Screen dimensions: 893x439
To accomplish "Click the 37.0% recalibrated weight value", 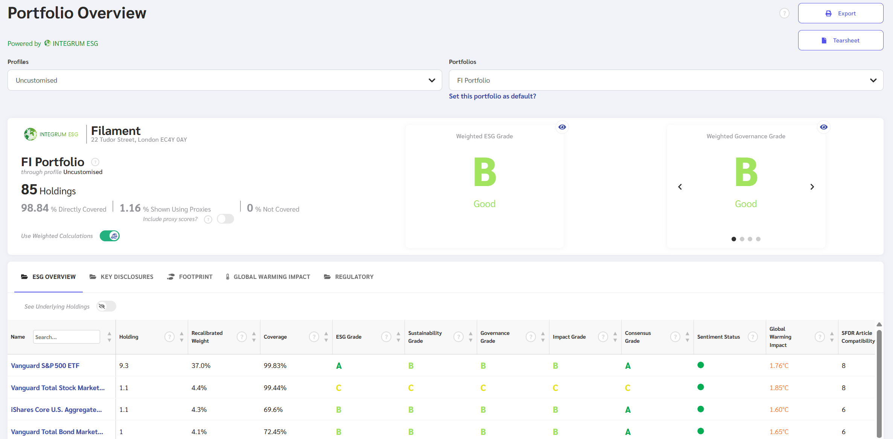I will [x=201, y=366].
